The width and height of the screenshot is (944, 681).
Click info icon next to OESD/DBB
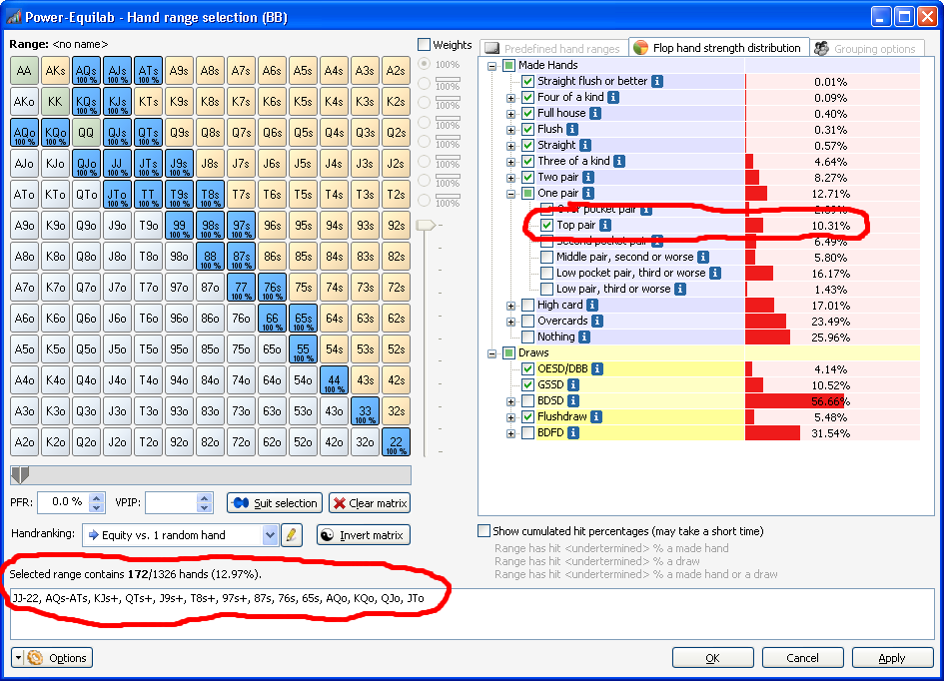pos(597,368)
